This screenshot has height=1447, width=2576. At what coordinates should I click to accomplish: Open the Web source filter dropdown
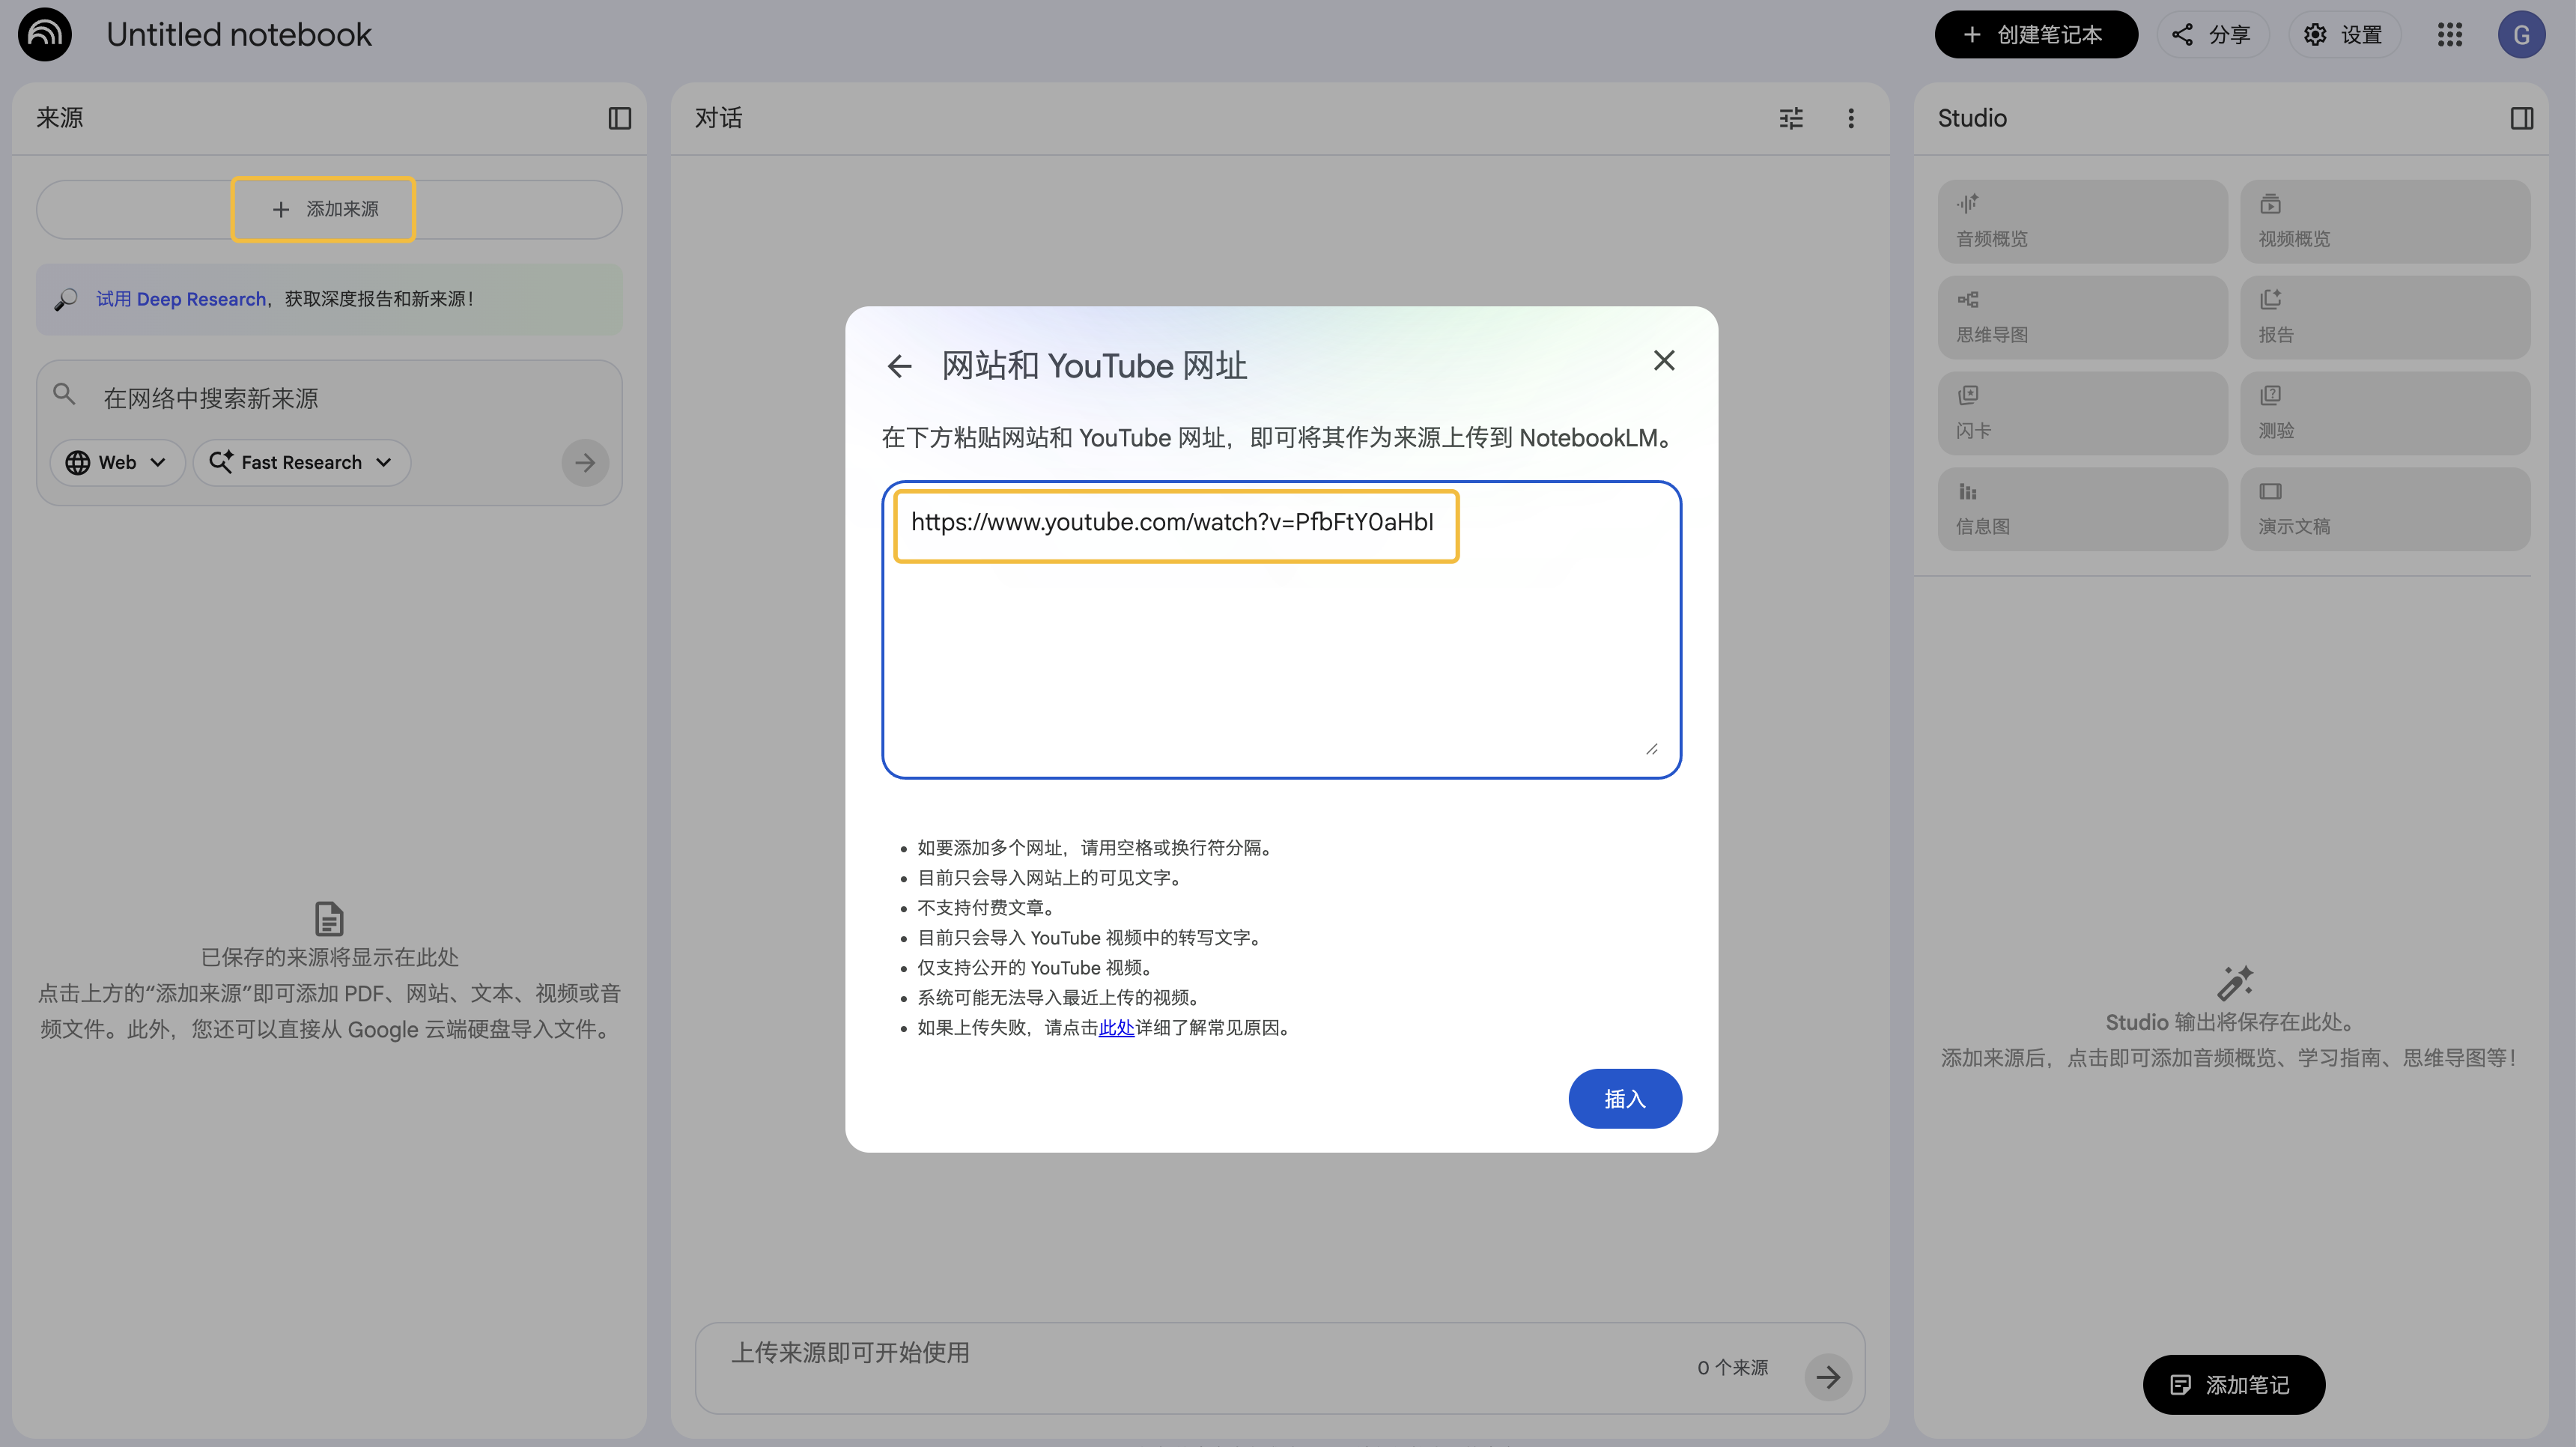tap(116, 462)
